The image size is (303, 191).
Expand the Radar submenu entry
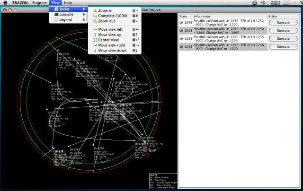coord(69,9)
